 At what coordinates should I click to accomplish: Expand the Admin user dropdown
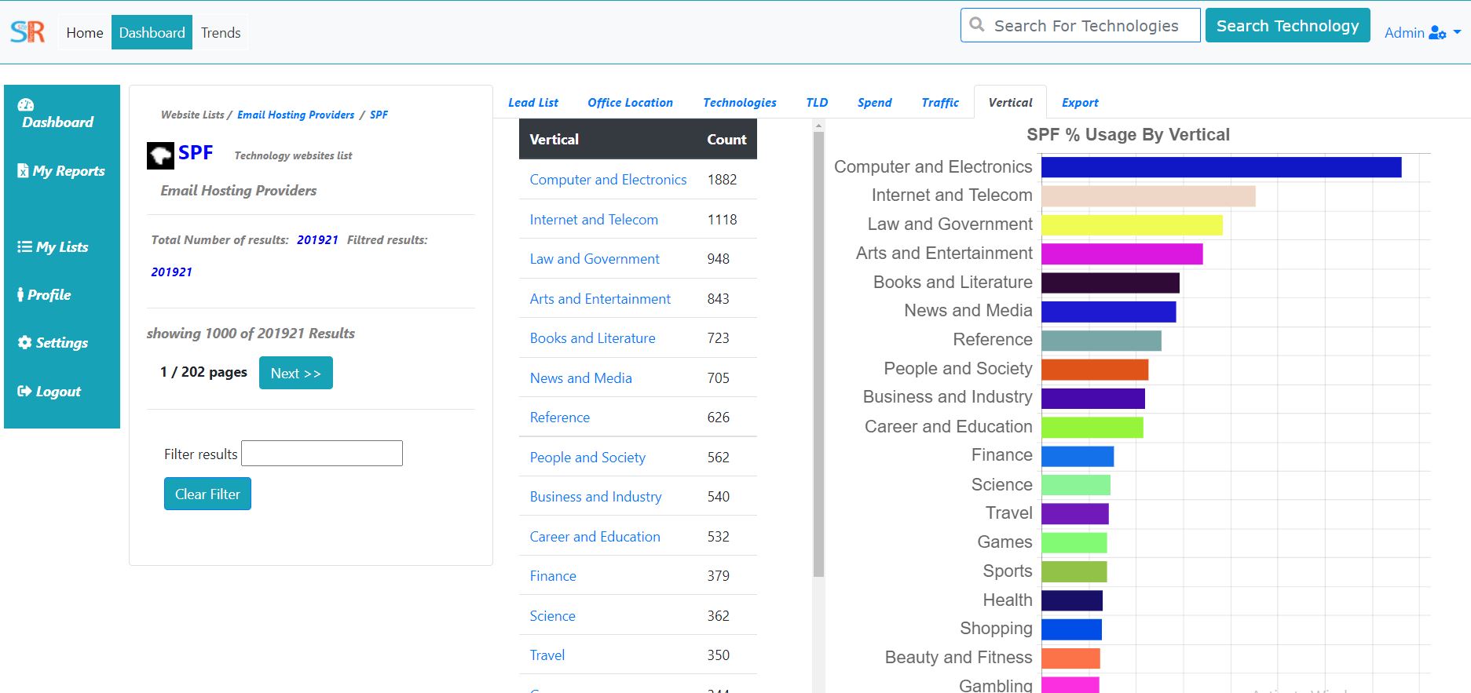tap(1422, 32)
